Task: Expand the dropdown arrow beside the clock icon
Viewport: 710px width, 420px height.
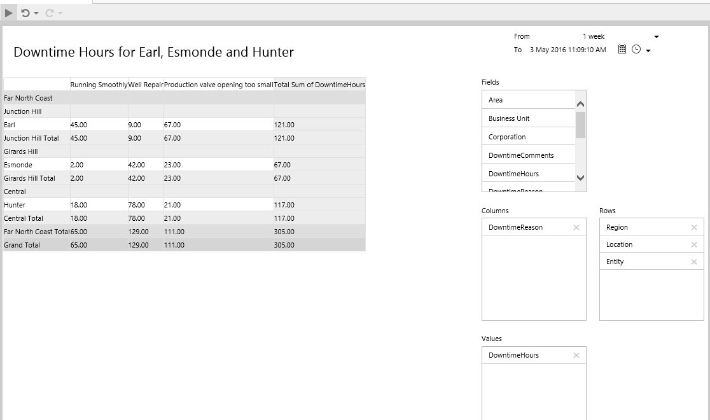Action: 648,51
